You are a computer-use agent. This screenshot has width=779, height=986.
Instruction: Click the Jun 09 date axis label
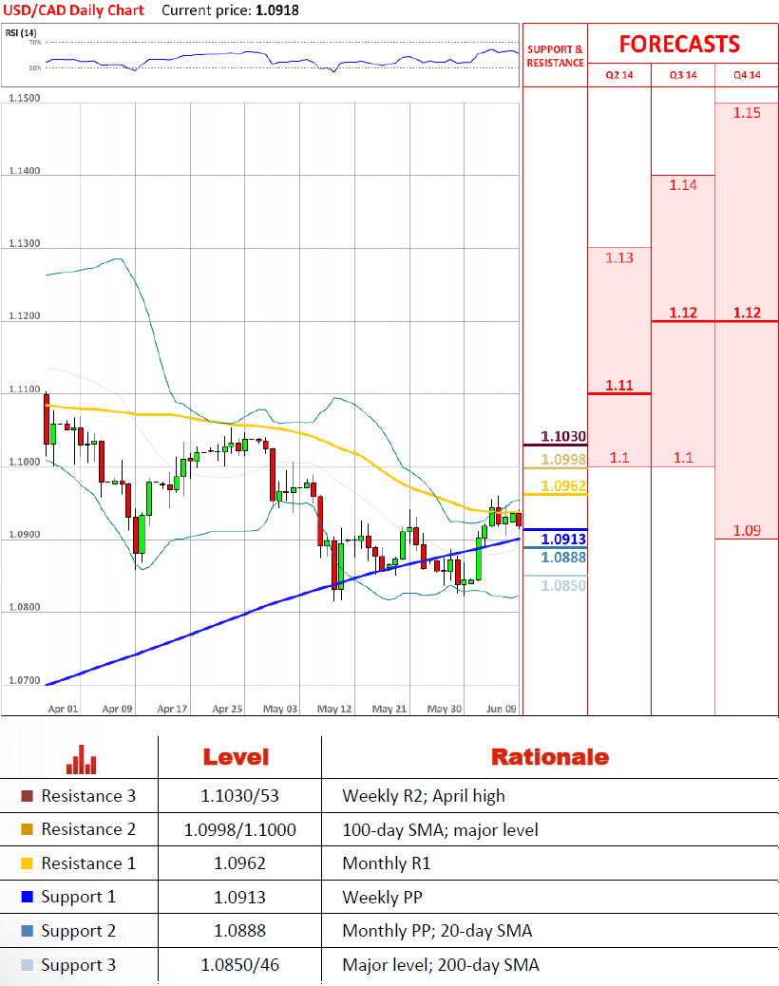501,709
